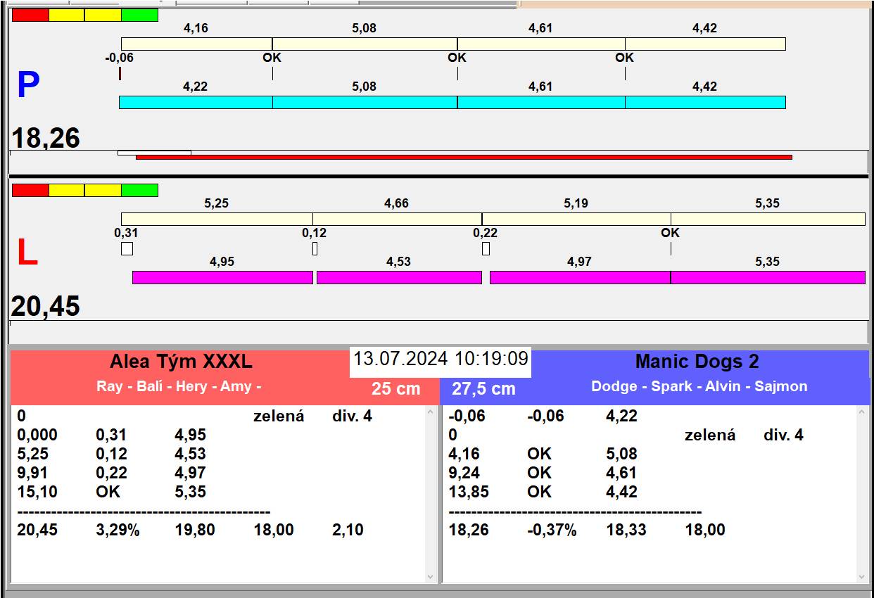Click the long red progress bar under lane P

pos(464,157)
